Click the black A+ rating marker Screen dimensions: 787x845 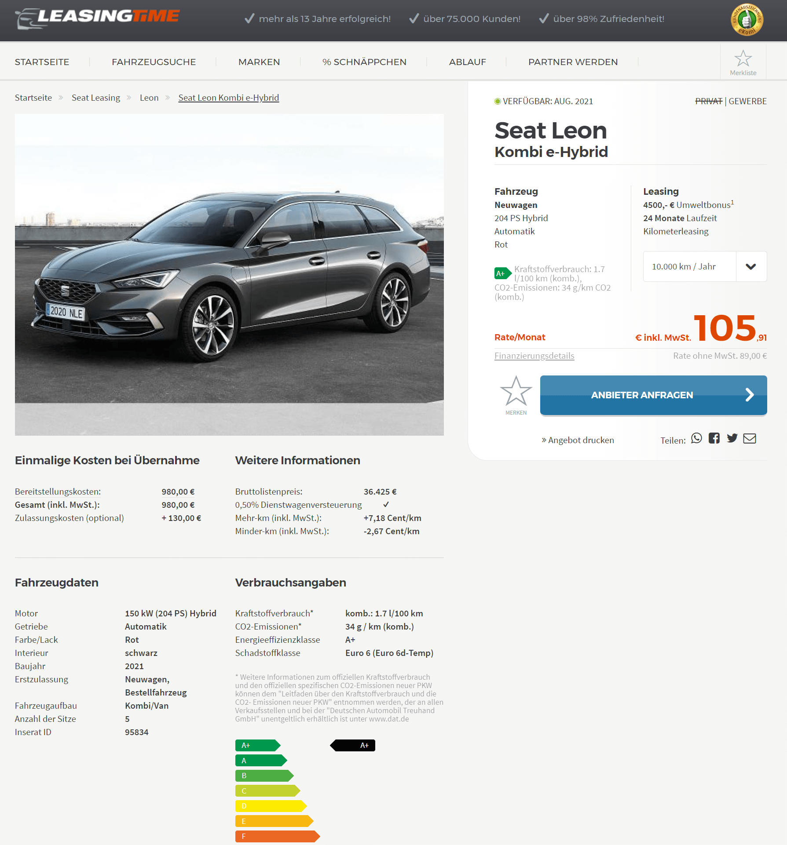(352, 745)
